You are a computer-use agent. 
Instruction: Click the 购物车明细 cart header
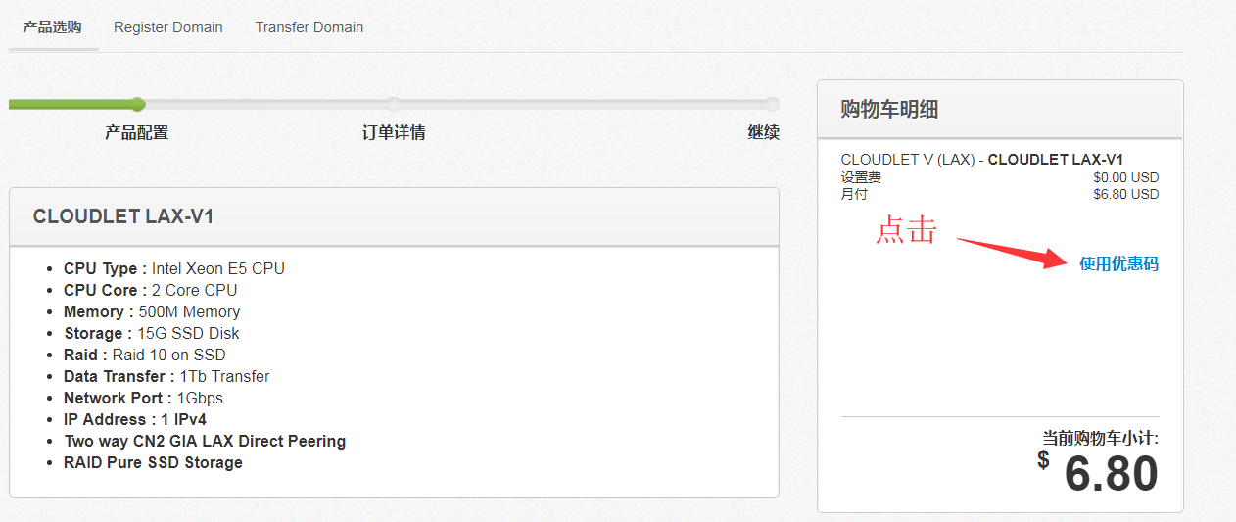tap(889, 110)
